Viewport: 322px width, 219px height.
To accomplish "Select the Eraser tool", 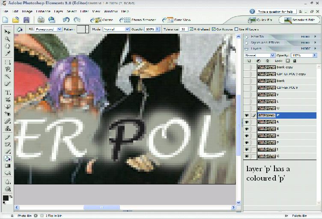I will 8,144.
